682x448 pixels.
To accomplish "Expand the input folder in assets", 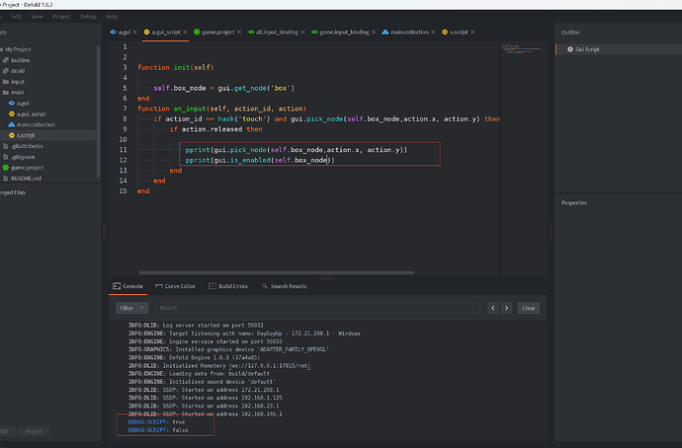I will pyautogui.click(x=5, y=81).
